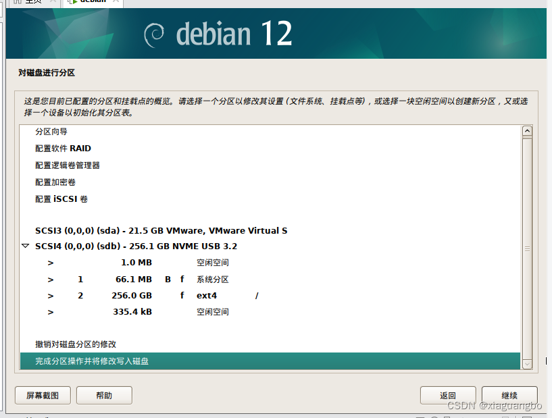Expand the 256.0 GB ext4 partition row
Image resolution: width=552 pixels, height=418 pixels.
point(50,295)
